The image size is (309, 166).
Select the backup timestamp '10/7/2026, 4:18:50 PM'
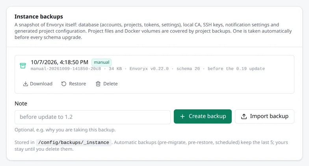click(x=60, y=62)
